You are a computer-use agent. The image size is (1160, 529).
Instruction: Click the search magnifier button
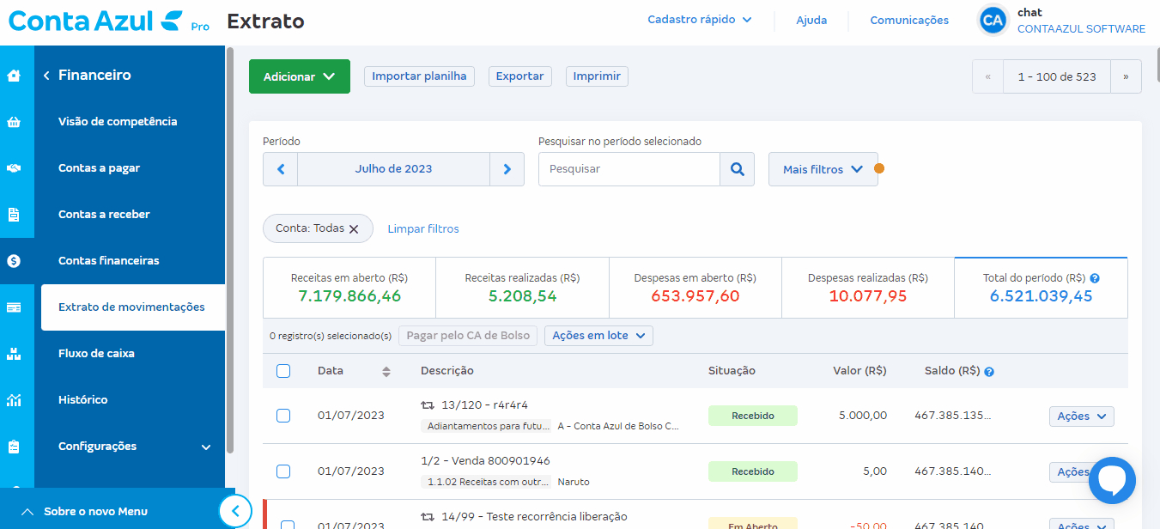pyautogui.click(x=737, y=169)
